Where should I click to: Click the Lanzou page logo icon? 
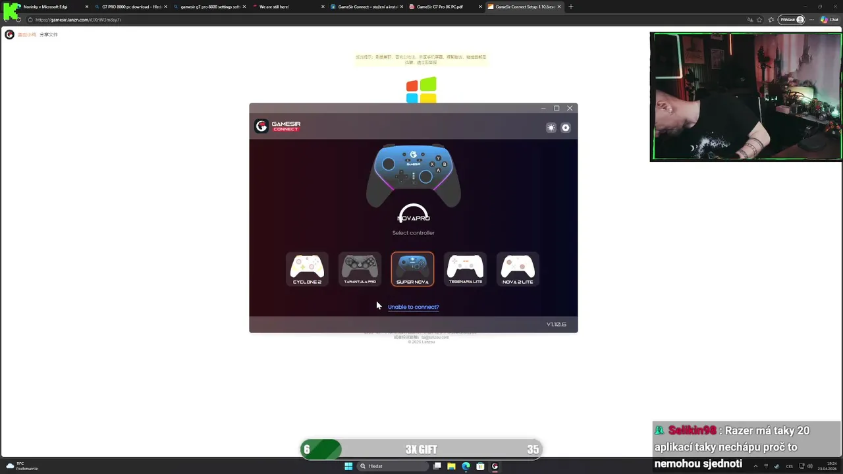tap(9, 34)
